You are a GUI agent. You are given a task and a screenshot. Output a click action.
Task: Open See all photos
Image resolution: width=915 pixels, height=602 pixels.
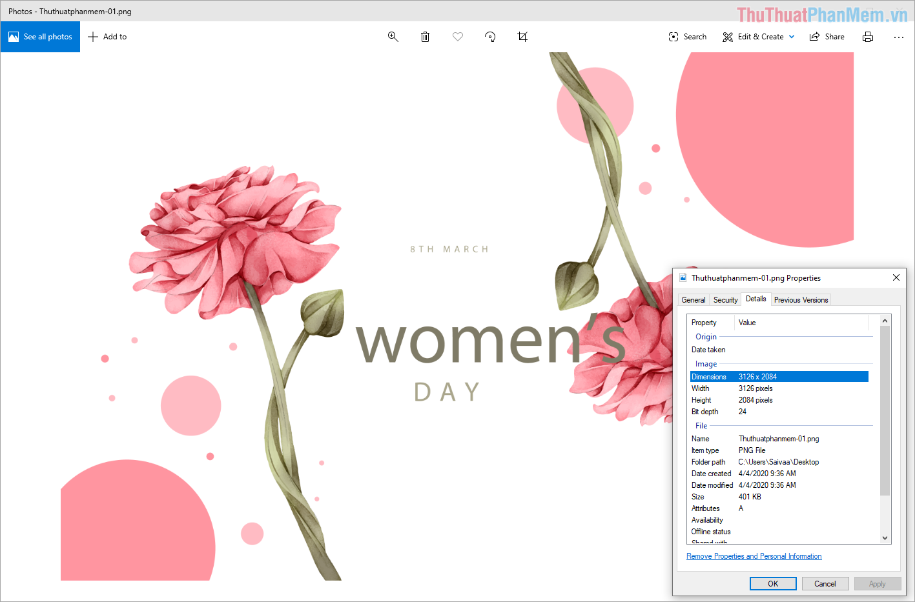point(40,37)
